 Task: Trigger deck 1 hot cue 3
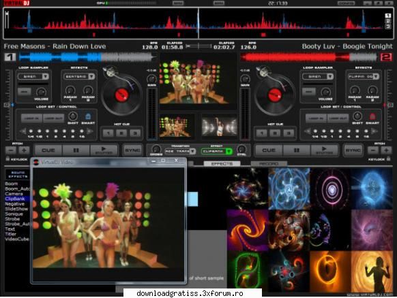pos(135,133)
